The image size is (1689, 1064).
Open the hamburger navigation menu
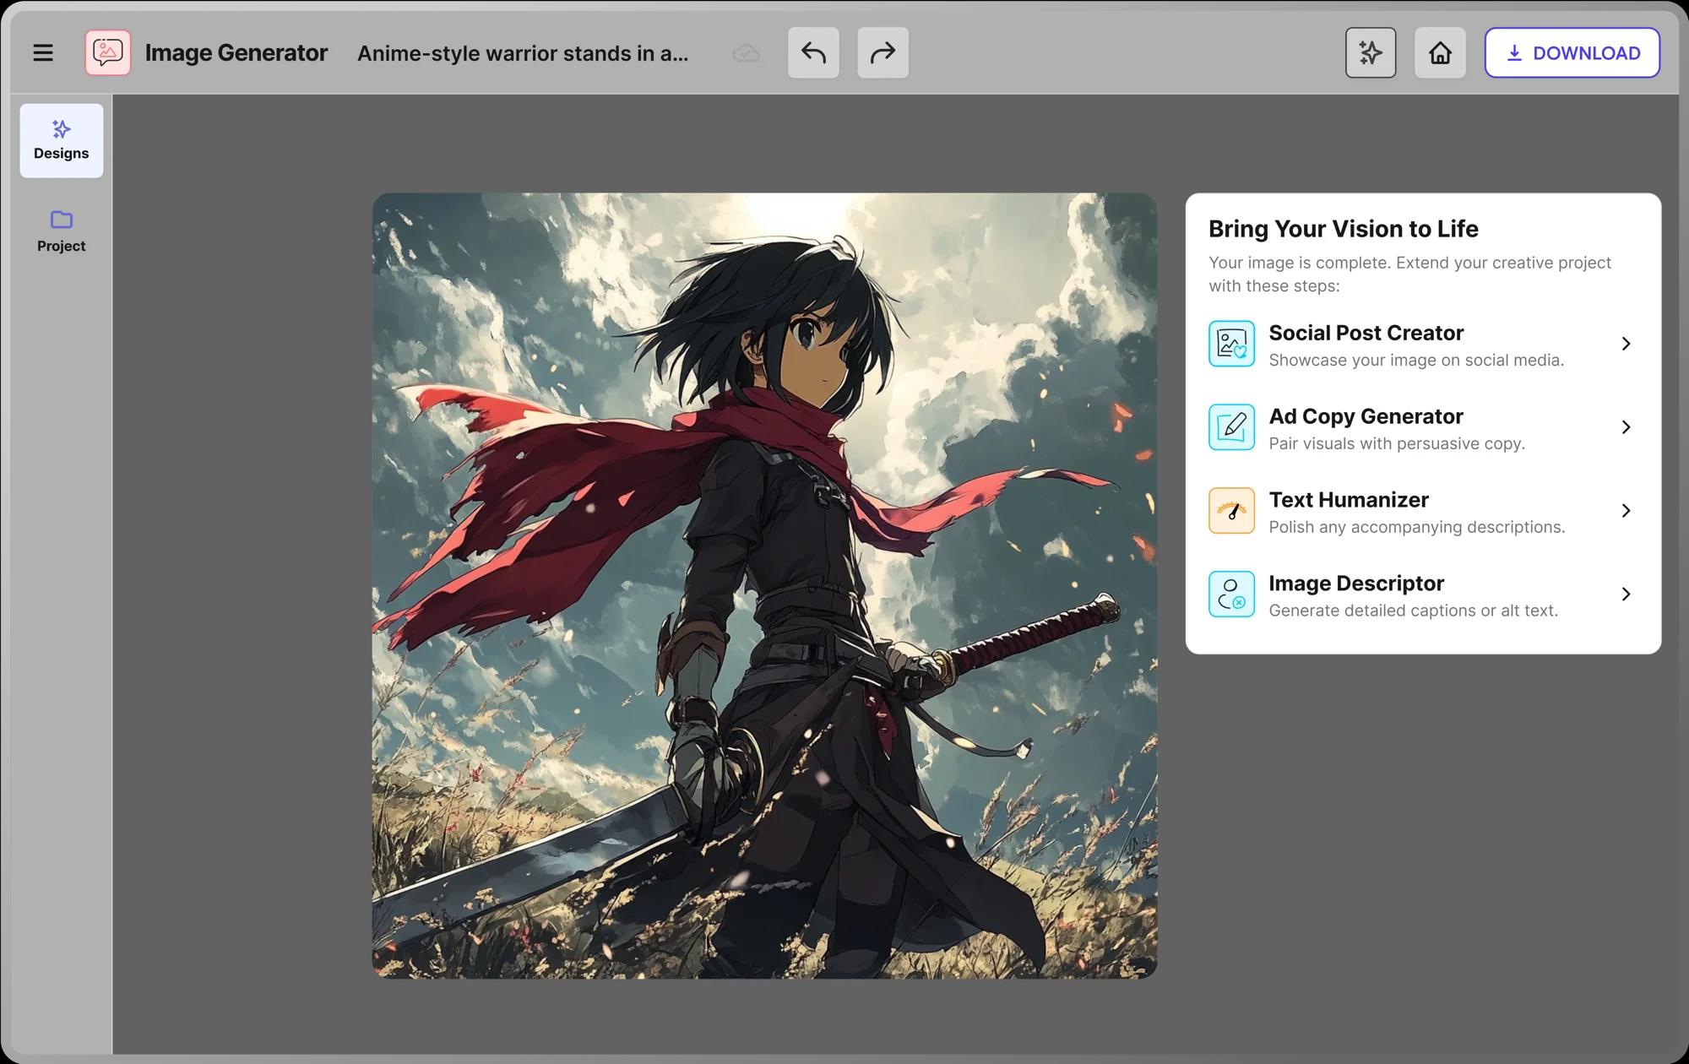coord(42,52)
